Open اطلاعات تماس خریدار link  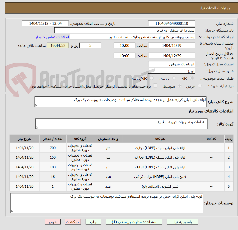tap(52, 37)
